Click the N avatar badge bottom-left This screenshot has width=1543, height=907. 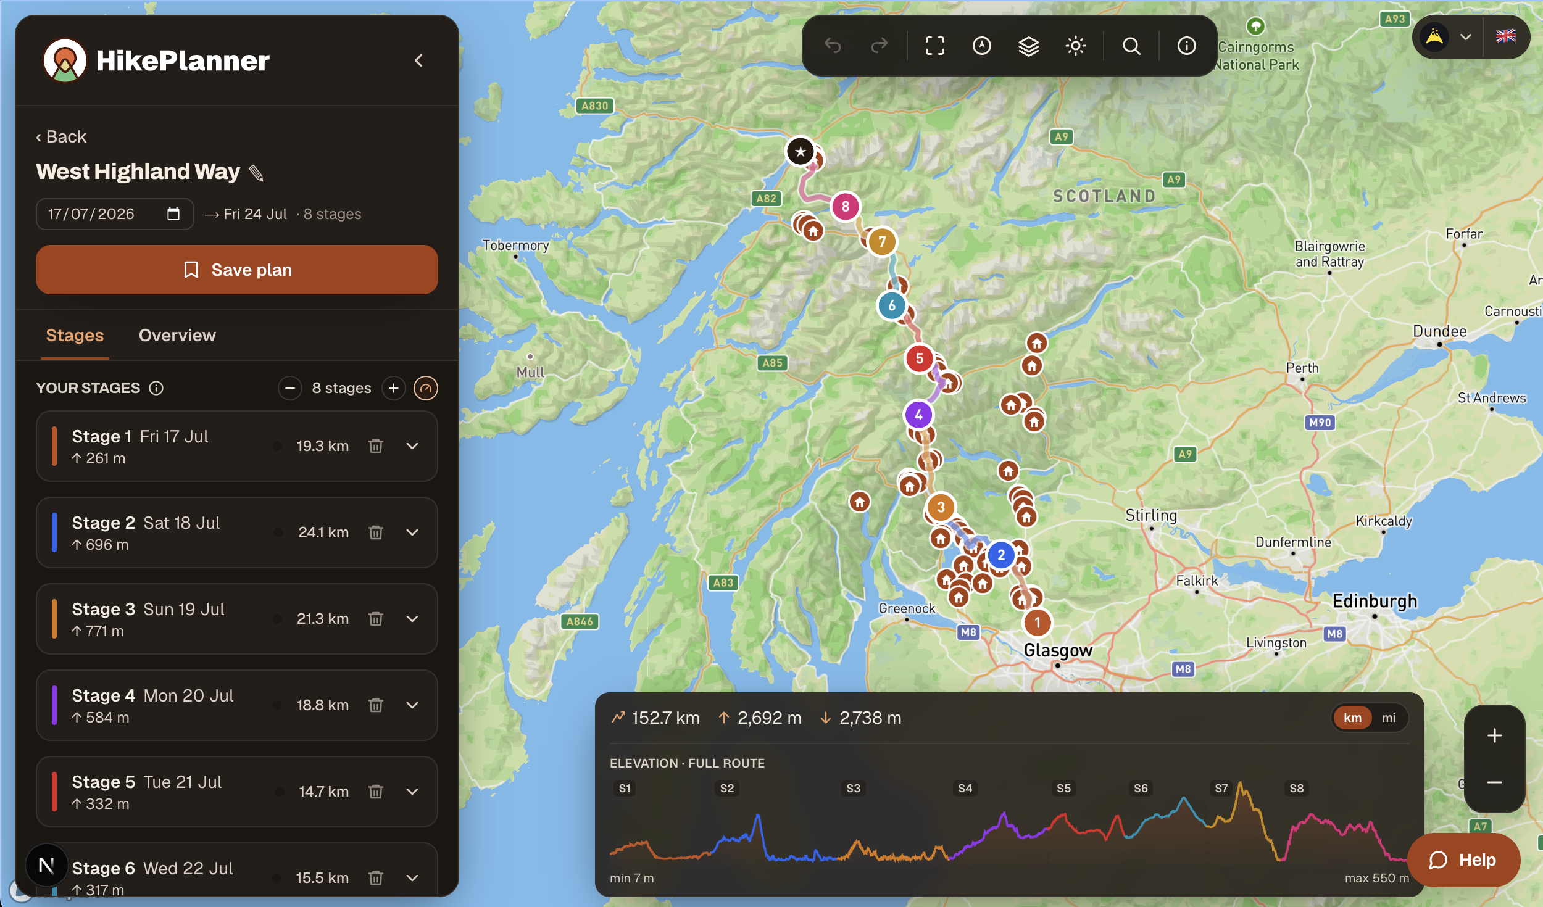pos(46,866)
